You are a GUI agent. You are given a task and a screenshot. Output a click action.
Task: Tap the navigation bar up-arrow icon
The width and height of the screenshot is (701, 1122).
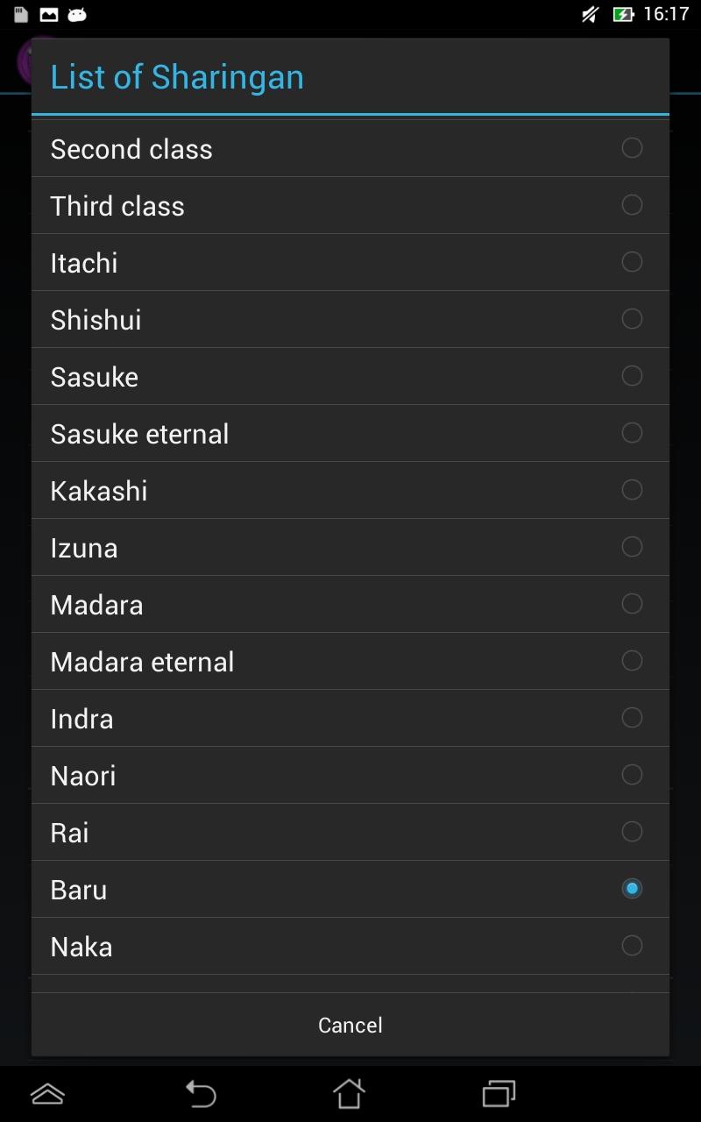point(47,1094)
